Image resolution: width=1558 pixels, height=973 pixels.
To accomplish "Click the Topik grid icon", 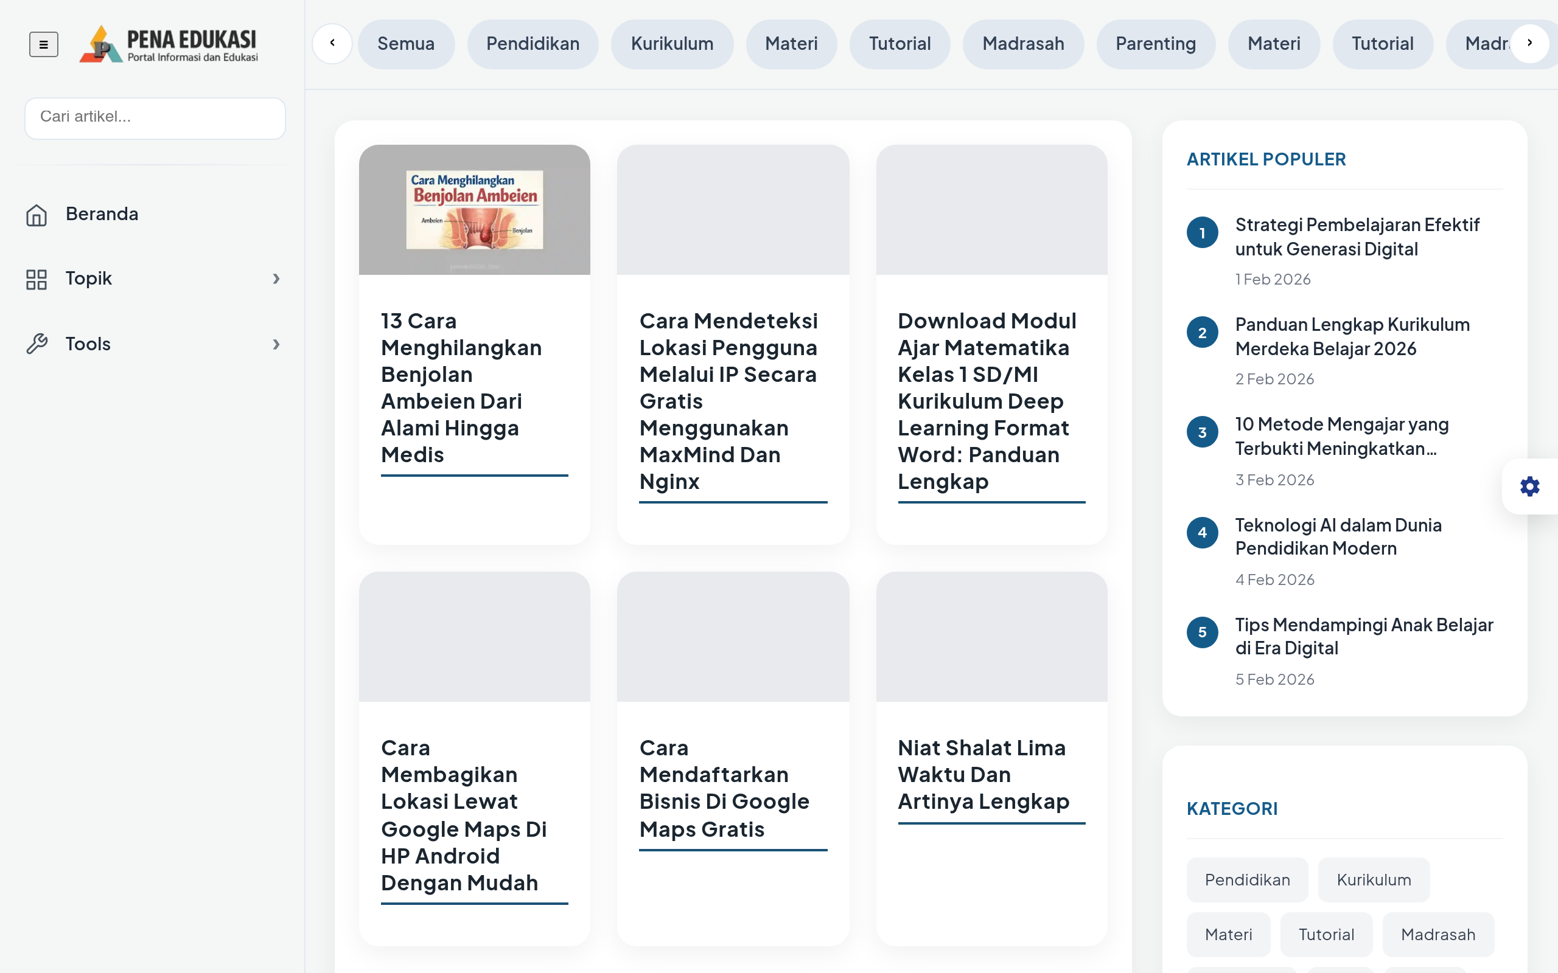I will point(37,279).
